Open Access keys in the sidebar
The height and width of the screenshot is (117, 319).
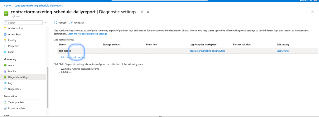14,34
